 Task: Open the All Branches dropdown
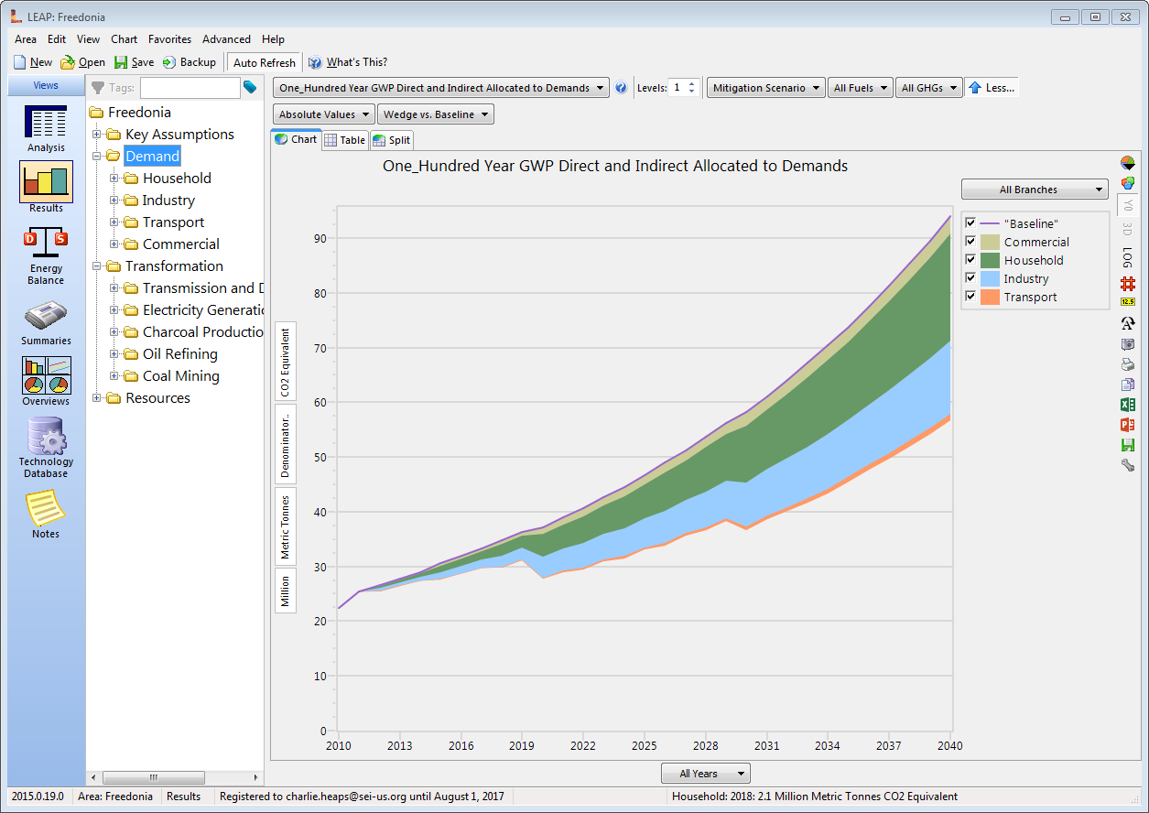[x=1035, y=190]
